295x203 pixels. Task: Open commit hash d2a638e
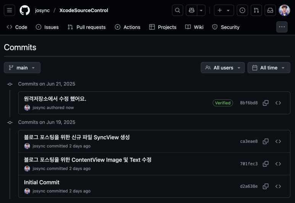tap(249, 186)
